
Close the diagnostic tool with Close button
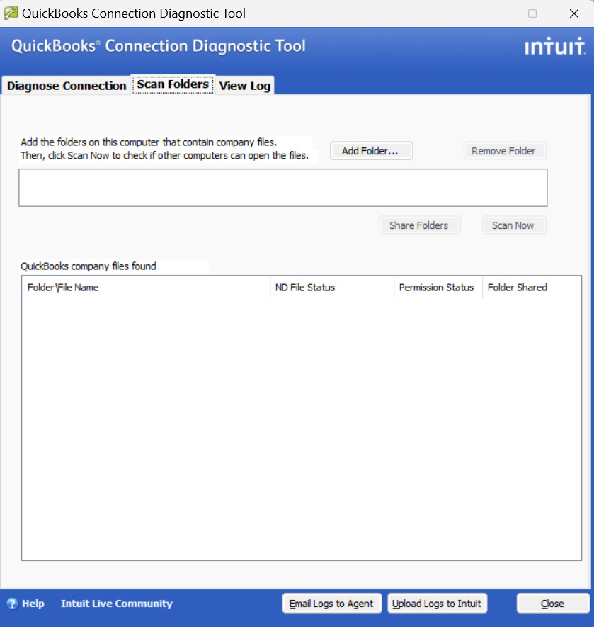tap(552, 603)
